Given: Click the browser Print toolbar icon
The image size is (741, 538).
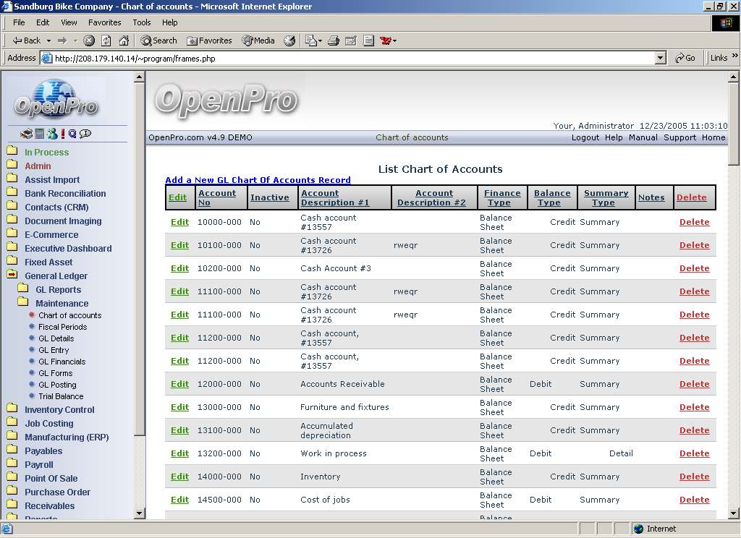Looking at the screenshot, I should point(334,40).
